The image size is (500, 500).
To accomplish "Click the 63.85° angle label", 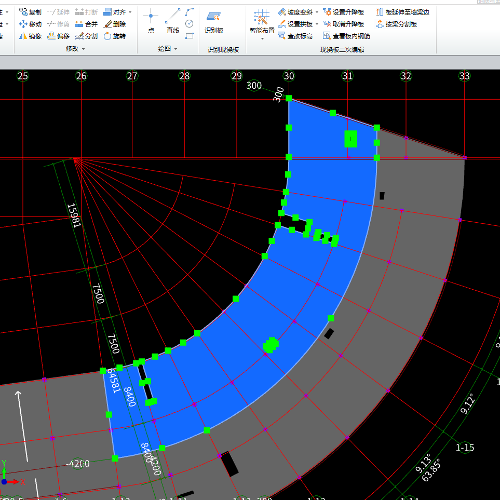I will point(431,470).
